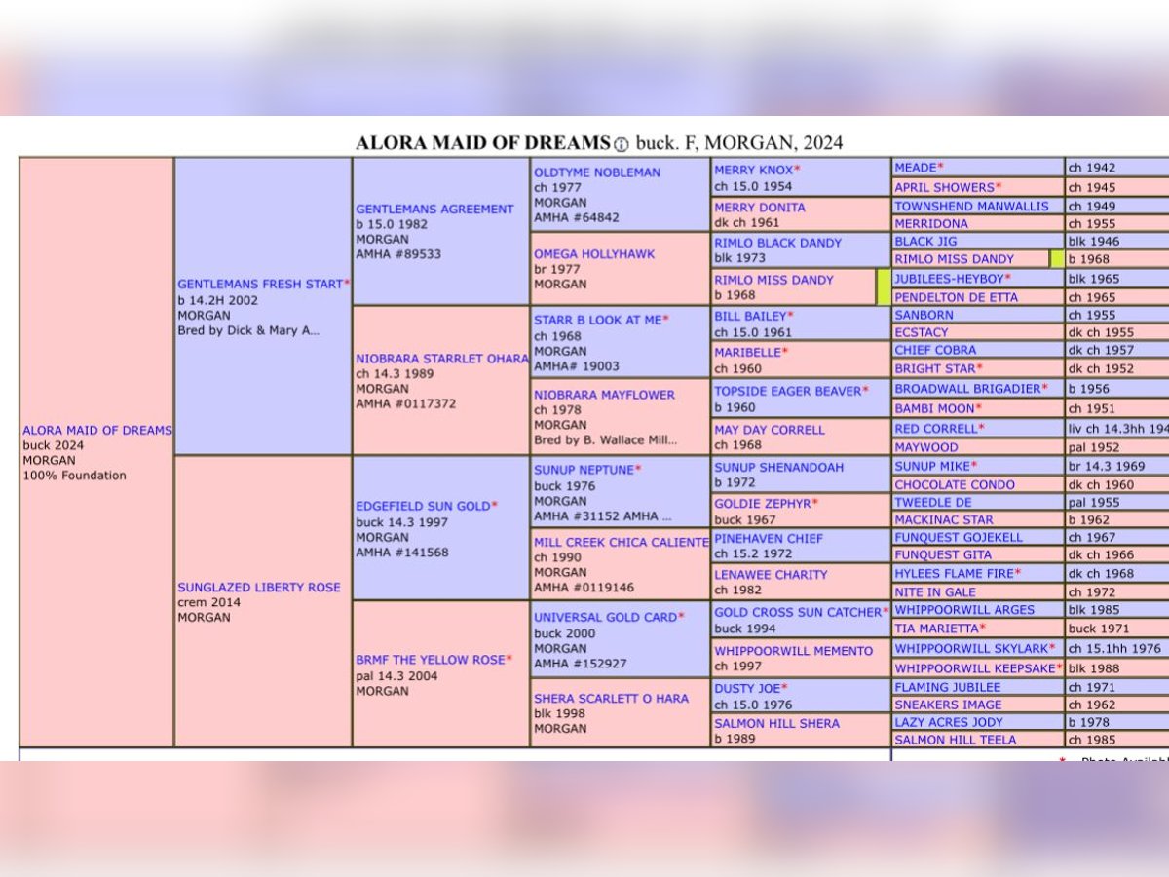Image resolution: width=1169 pixels, height=877 pixels.
Task: Open the ALORA MAID OF DREAMS horse link
Action: 96,431
